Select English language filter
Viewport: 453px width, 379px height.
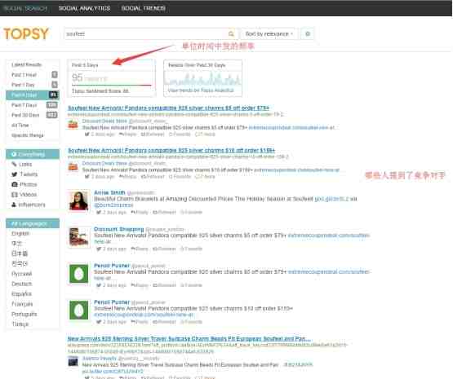click(x=20, y=233)
